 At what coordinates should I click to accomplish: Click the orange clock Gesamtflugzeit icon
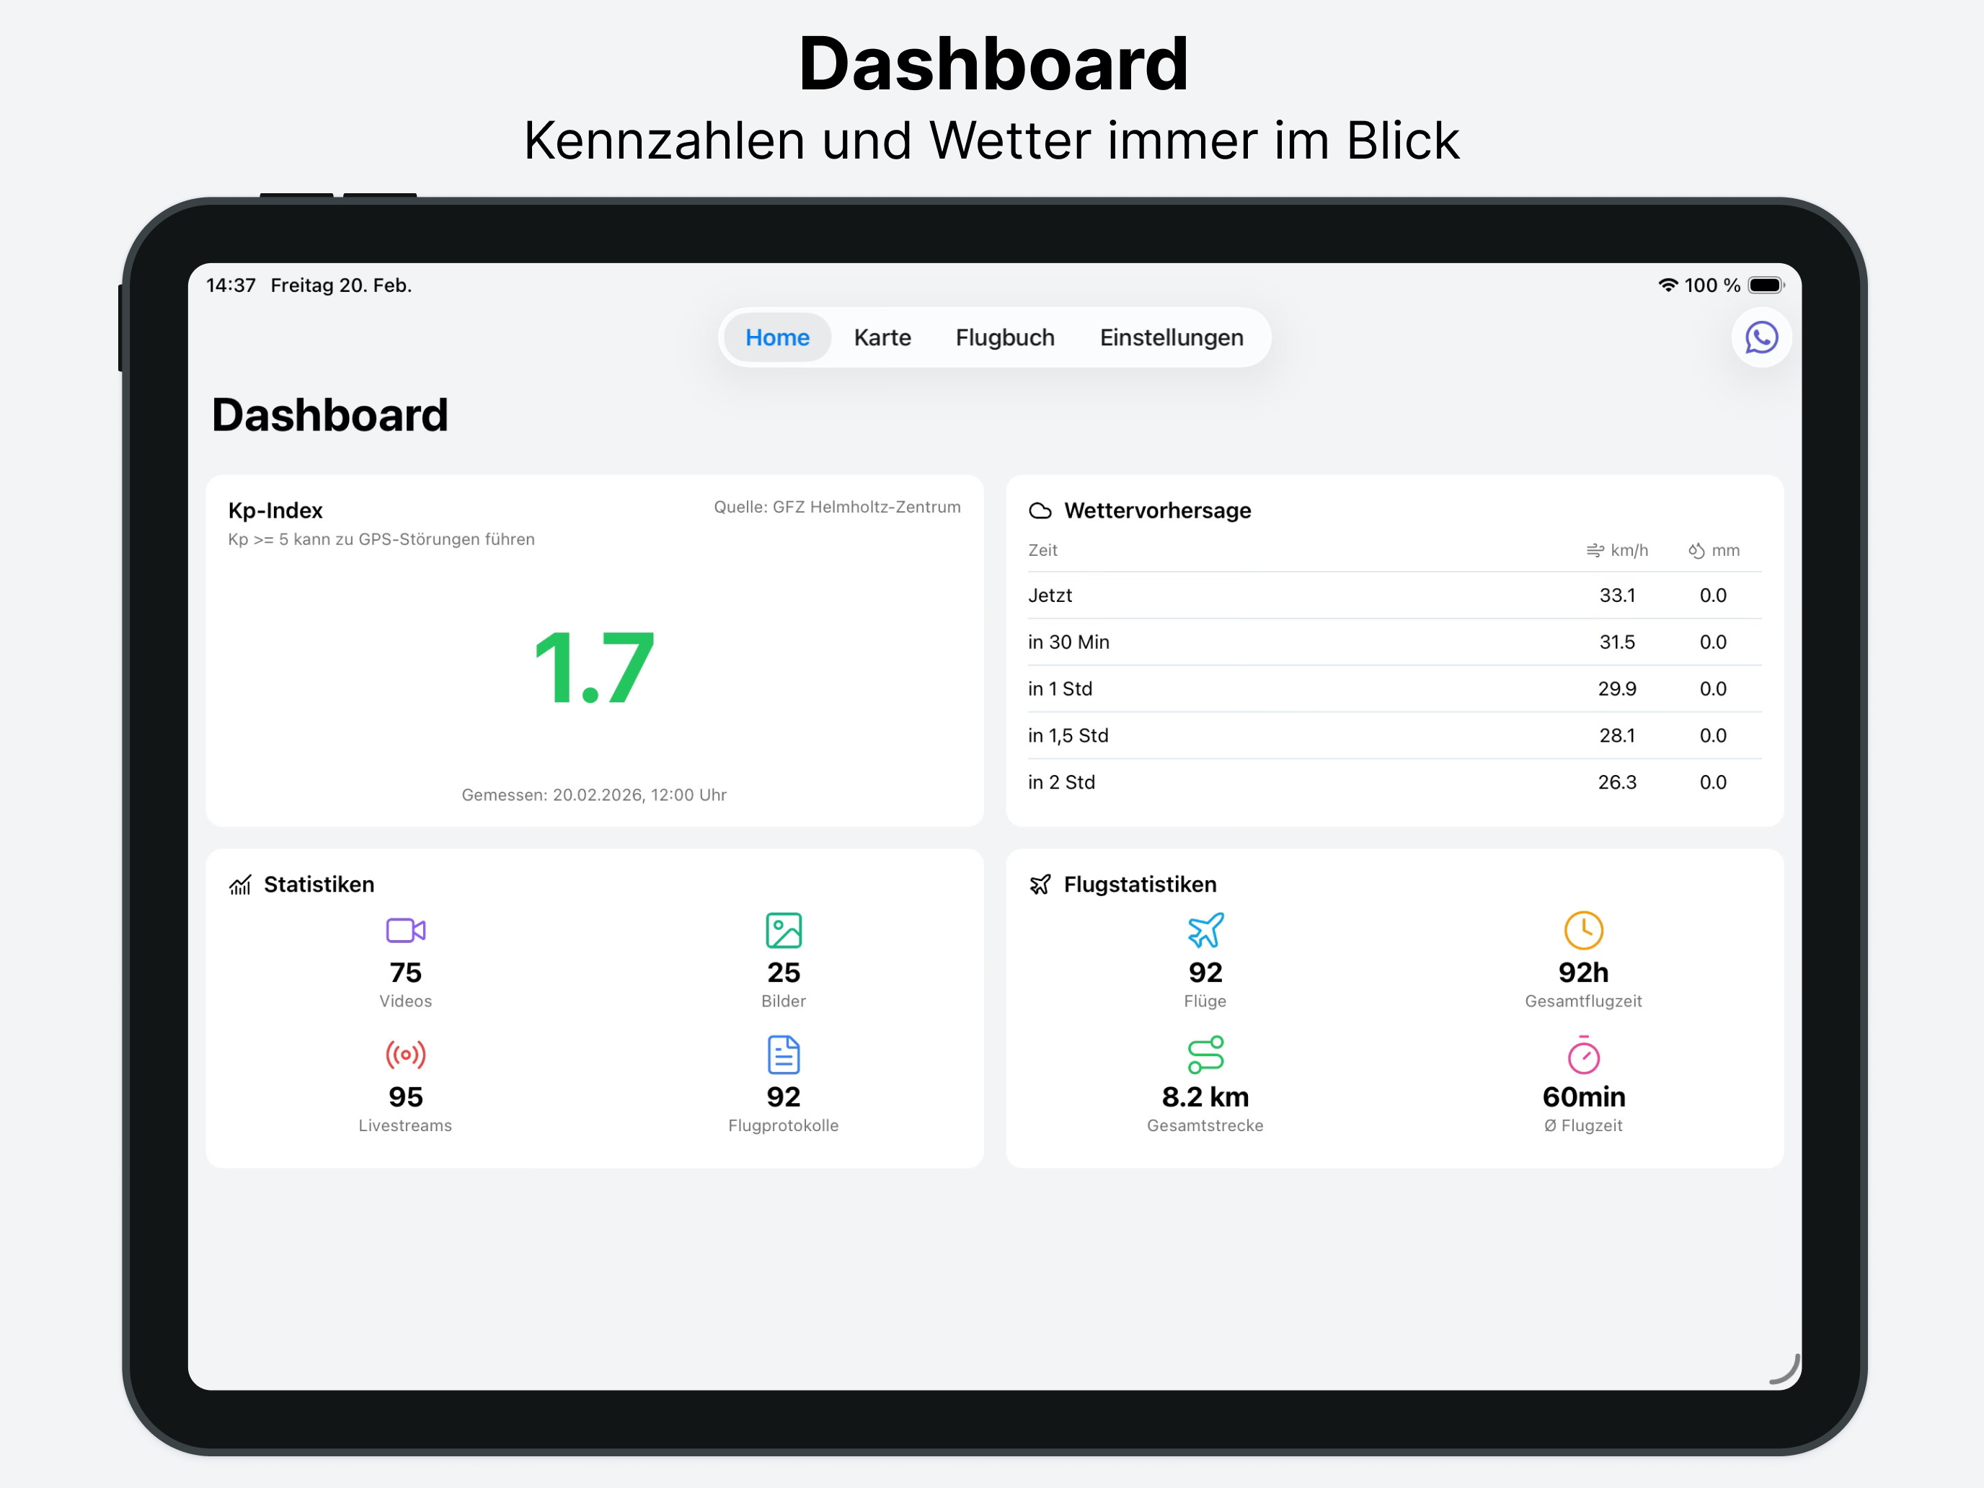click(1583, 930)
